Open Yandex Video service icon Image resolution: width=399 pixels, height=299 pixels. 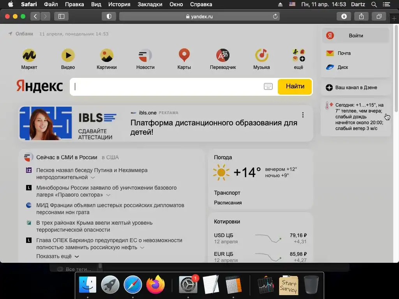(68, 55)
